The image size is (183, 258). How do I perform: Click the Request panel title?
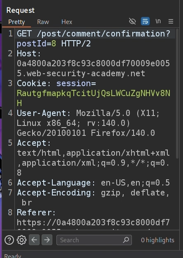coord(21,10)
